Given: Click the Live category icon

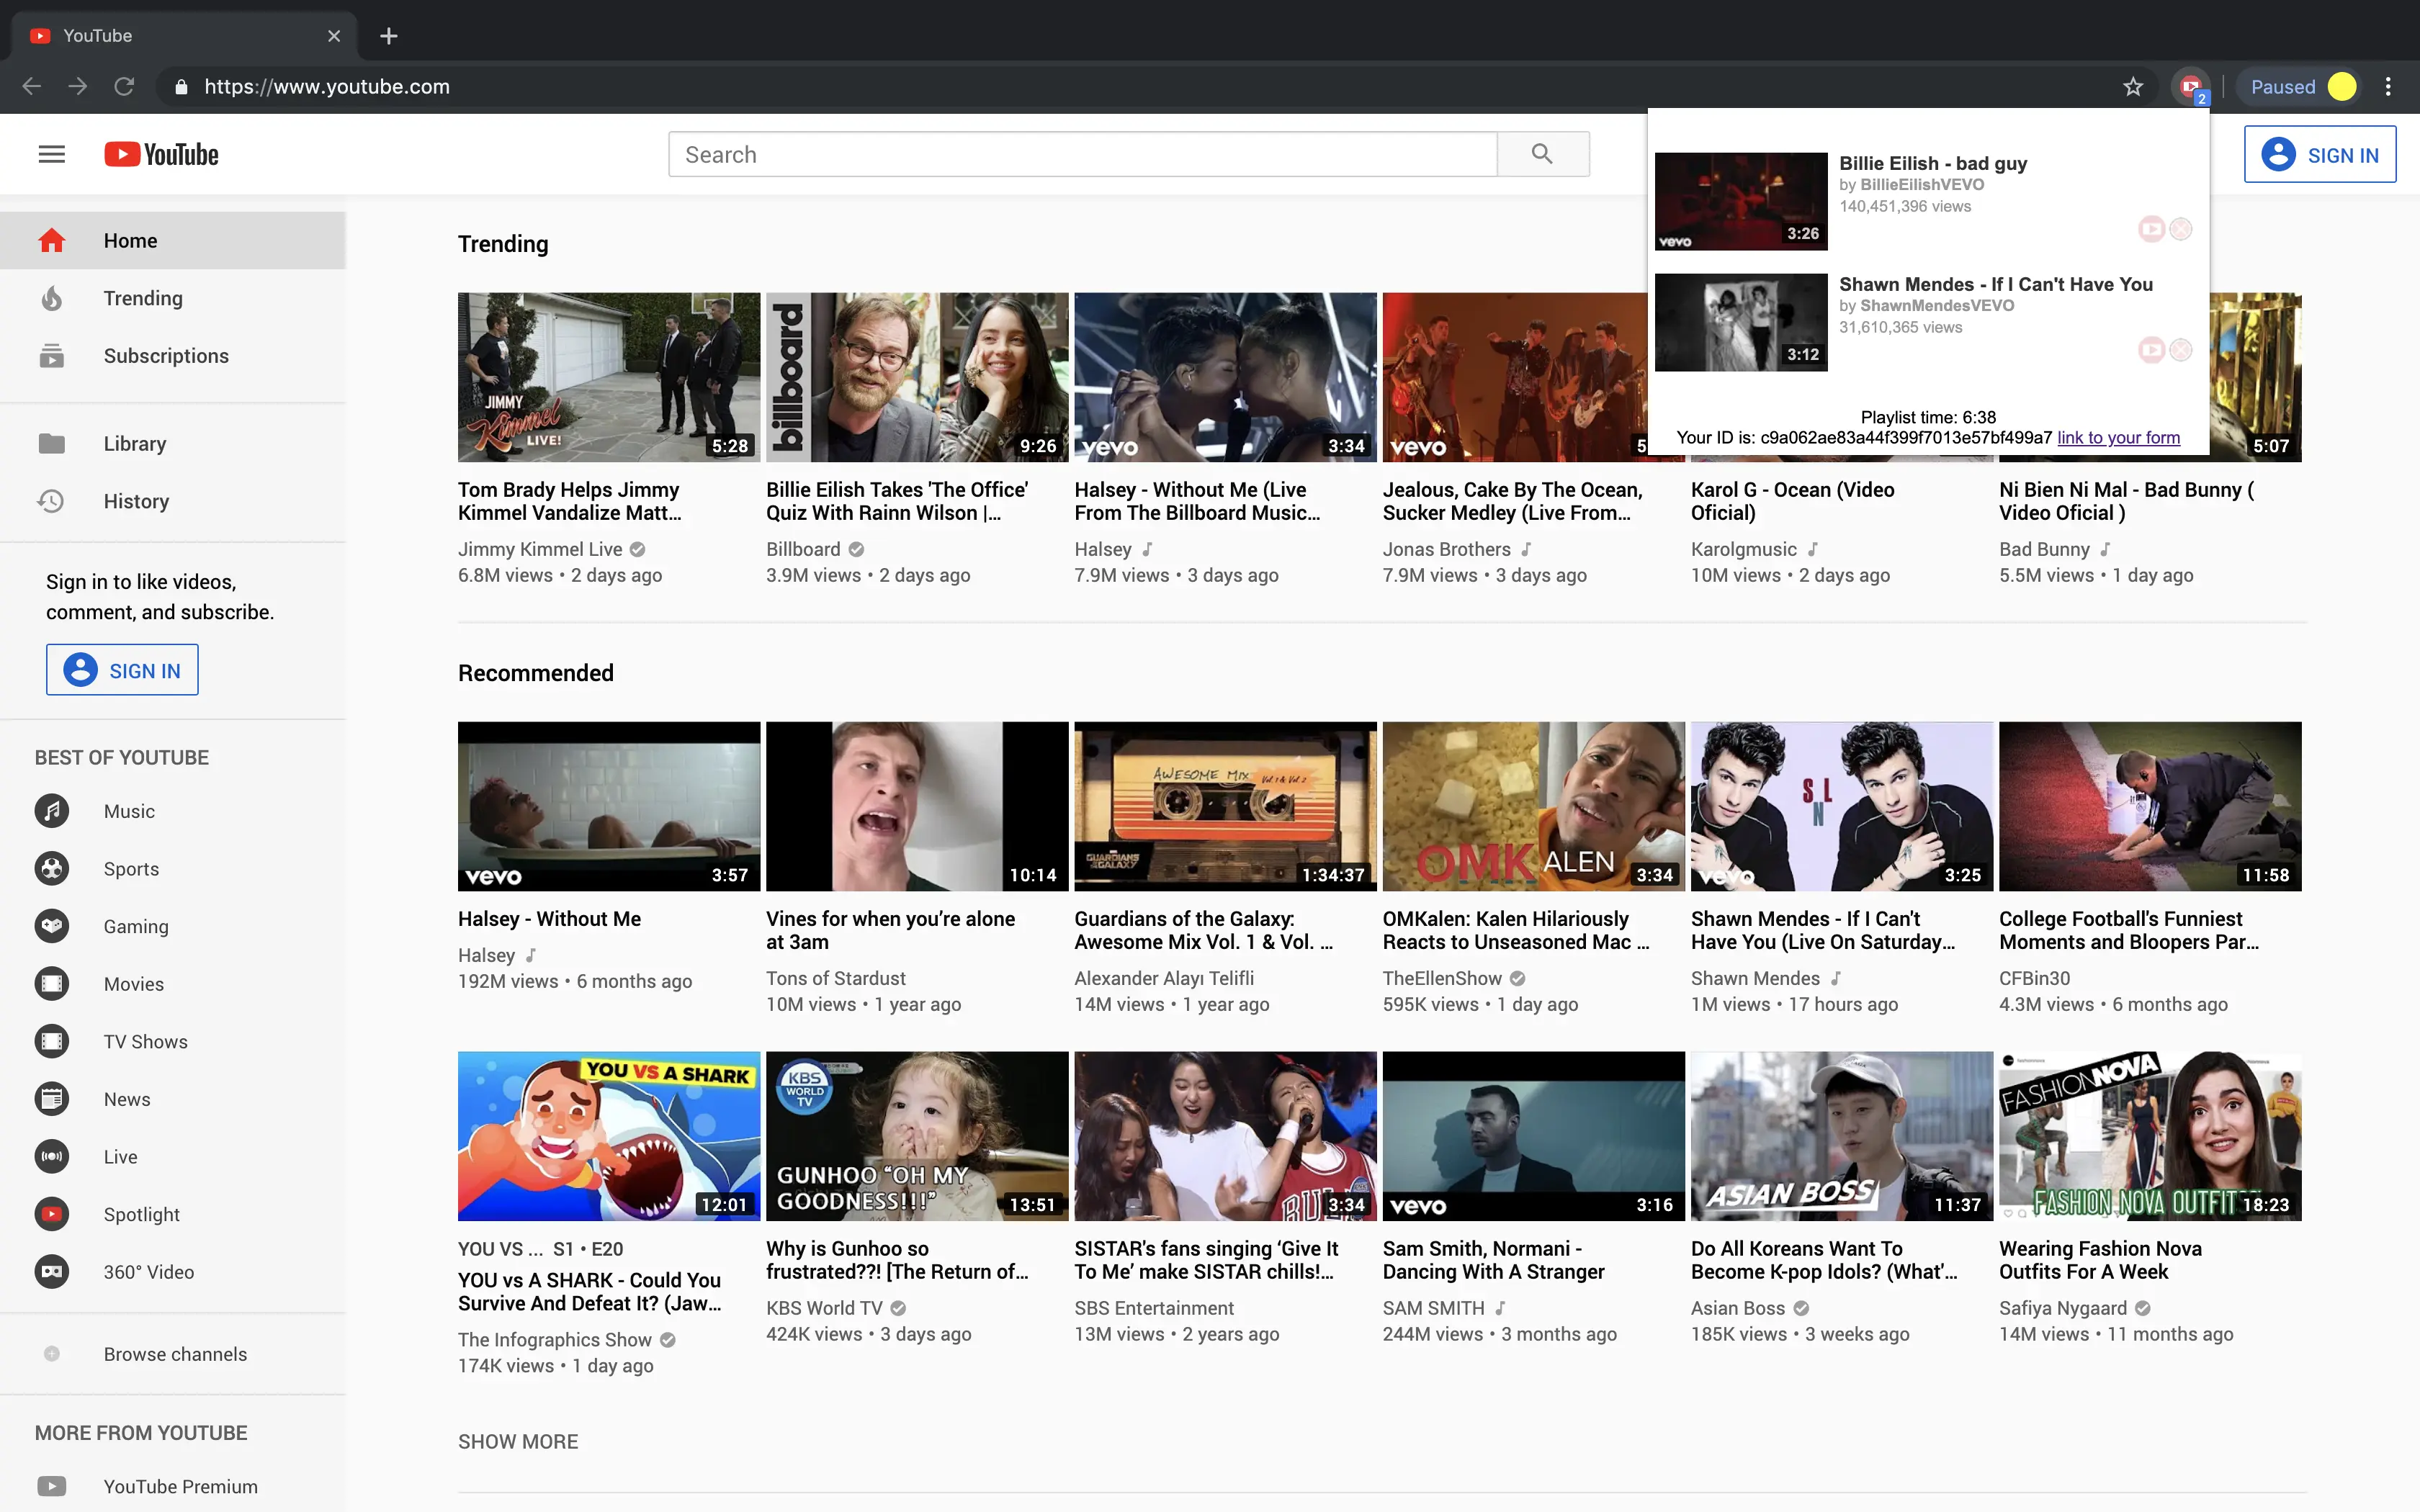Looking at the screenshot, I should [52, 1156].
